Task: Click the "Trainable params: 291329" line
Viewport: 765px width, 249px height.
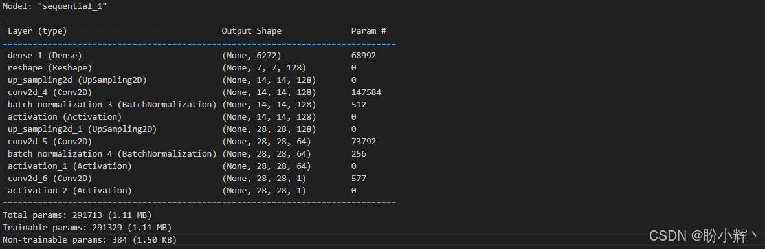Action: click(x=87, y=228)
